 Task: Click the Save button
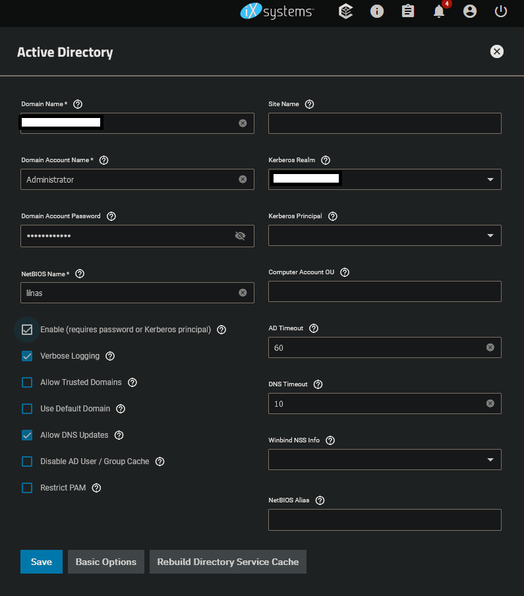point(42,562)
